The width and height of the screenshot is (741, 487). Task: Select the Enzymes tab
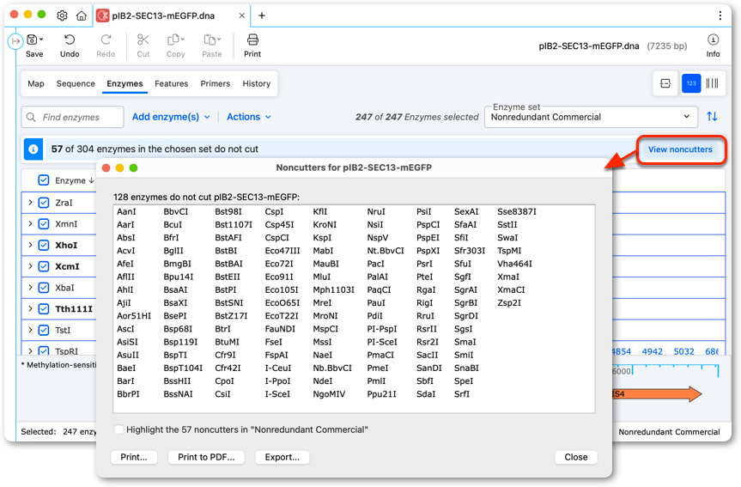[x=125, y=83]
